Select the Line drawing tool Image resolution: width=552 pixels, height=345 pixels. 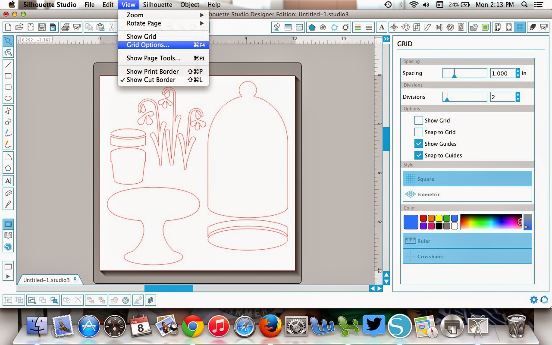(8, 65)
